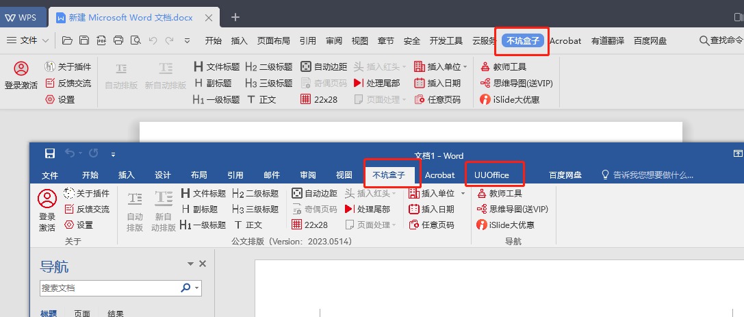Click the WPS home tab button
The image size is (744, 317).
[x=23, y=18]
